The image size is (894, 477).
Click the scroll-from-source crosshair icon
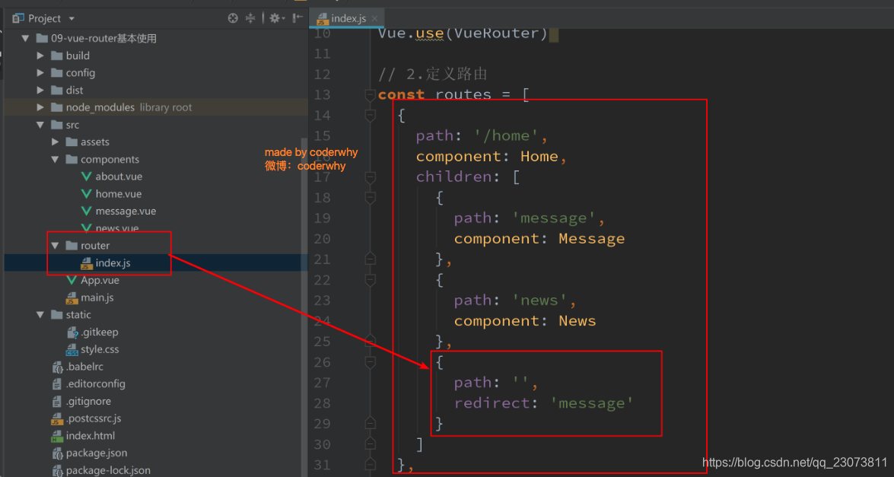[233, 18]
